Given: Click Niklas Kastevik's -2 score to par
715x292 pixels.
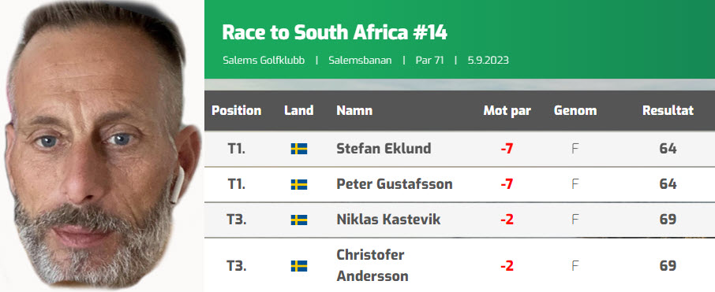Looking at the screenshot, I should tap(507, 220).
